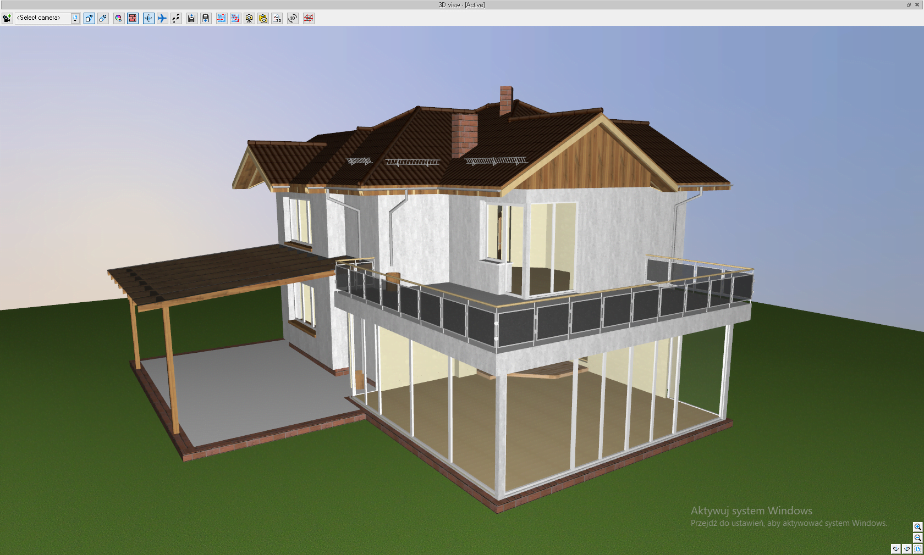Expand the 3D rotation options
This screenshot has width=924, height=555.
click(292, 18)
